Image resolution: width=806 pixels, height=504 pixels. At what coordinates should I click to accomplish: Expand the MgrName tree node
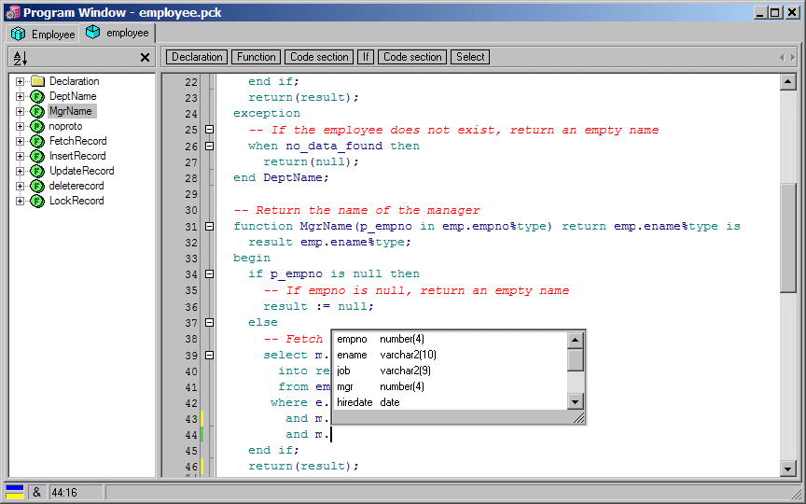tap(20, 111)
